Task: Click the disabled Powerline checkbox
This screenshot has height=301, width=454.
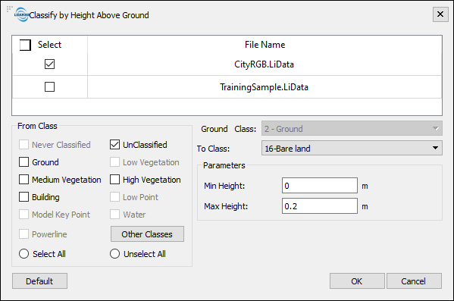Action: [23, 234]
